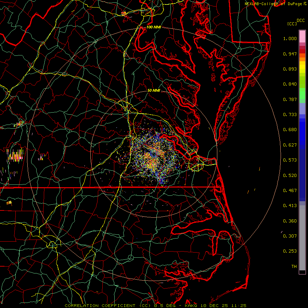The image size is (308, 308).
Task: Click the 0.627 legend value
Action: point(290,145)
